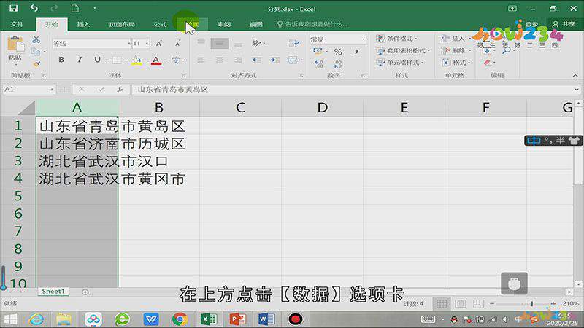This screenshot has width=584, height=328.
Task: Open Cell Styles menu
Action: coord(400,63)
